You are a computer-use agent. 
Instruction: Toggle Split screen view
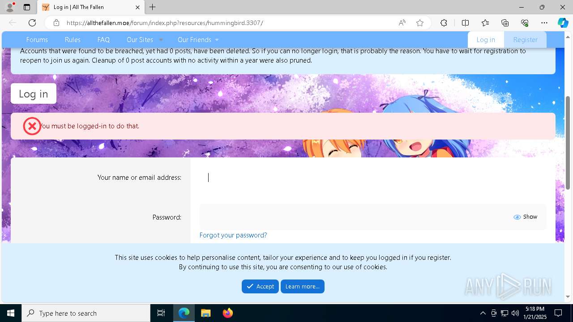click(465, 23)
